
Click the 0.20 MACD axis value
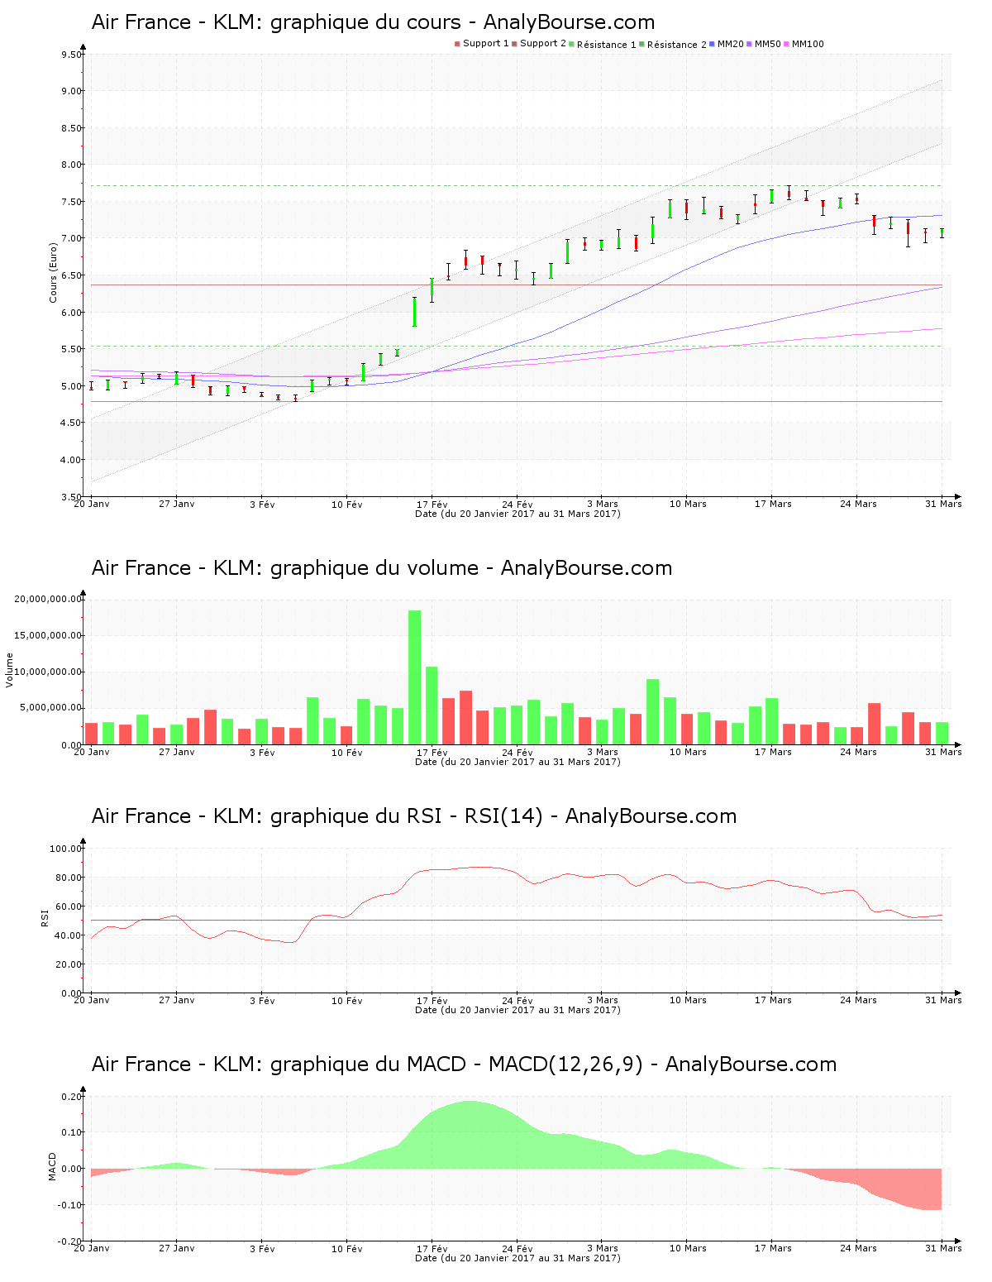coord(72,1097)
